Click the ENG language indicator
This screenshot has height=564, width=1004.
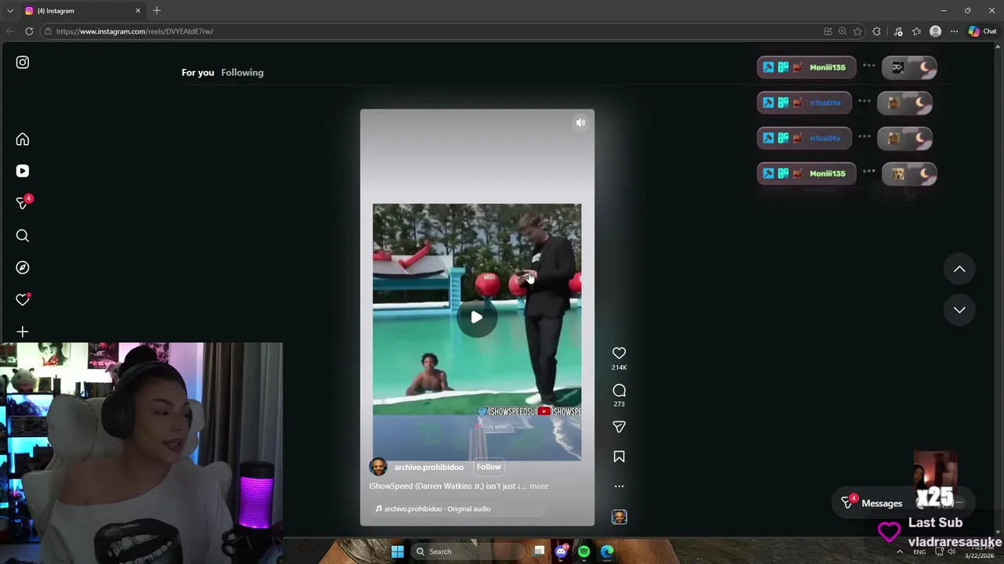[919, 551]
